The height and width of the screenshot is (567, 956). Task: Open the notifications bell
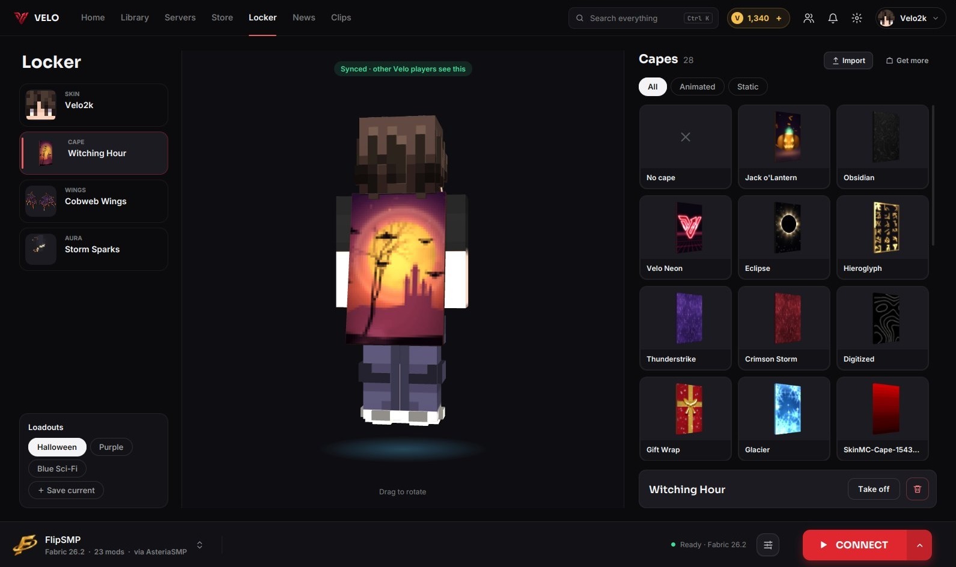coord(833,18)
